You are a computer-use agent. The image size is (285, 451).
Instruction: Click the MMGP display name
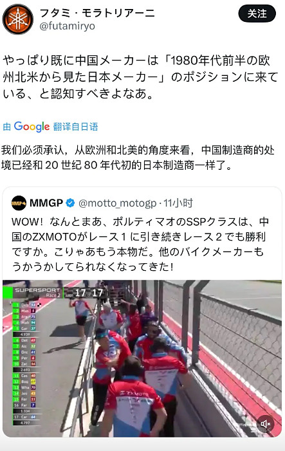click(x=46, y=203)
